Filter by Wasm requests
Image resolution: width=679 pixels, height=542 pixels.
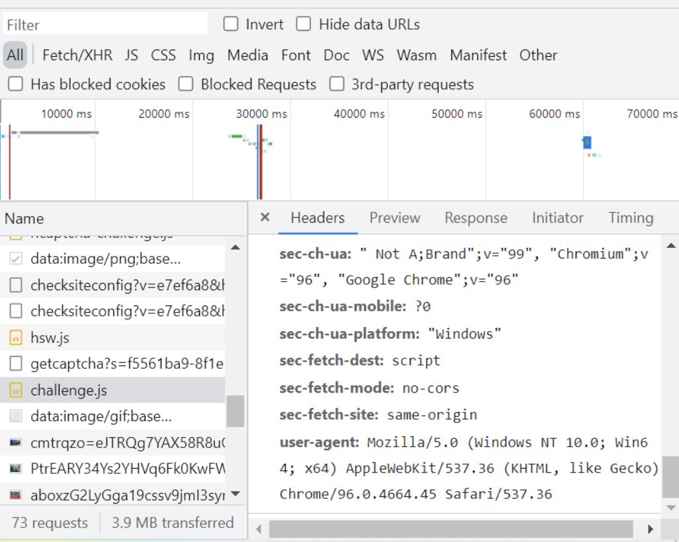click(x=416, y=55)
